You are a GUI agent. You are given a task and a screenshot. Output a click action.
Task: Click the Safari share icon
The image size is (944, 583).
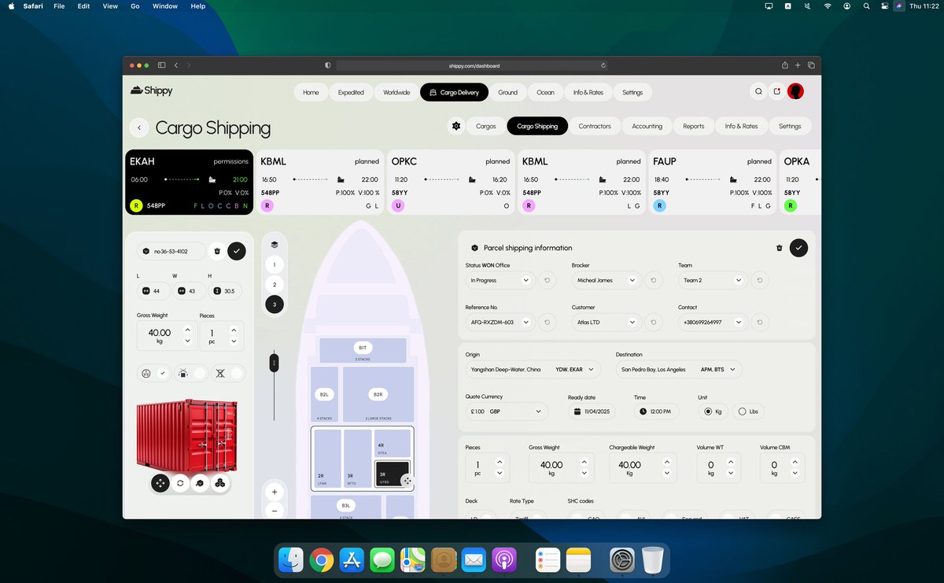click(784, 65)
